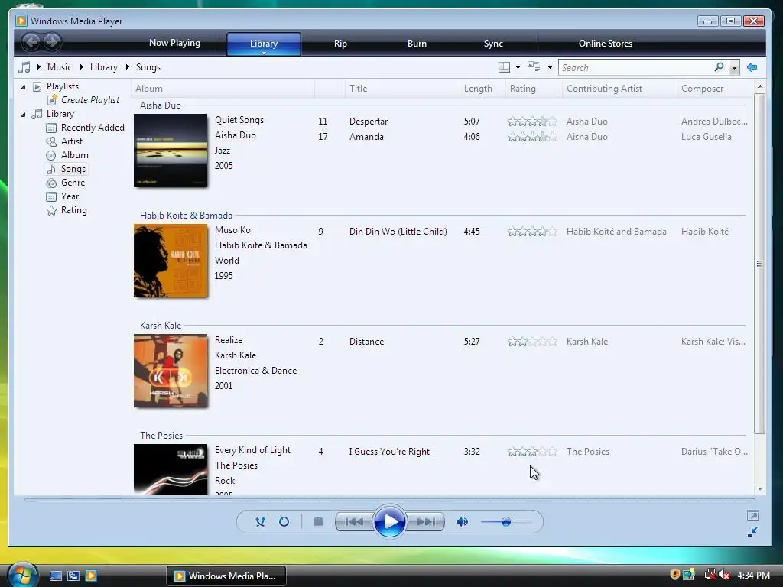The image size is (783, 587).
Task: Open the Now Playing tab
Action: coord(175,43)
